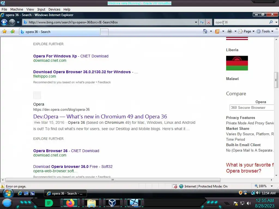Open the VirtualBox Devices menu
This screenshot has height=209, width=279.
click(54, 10)
